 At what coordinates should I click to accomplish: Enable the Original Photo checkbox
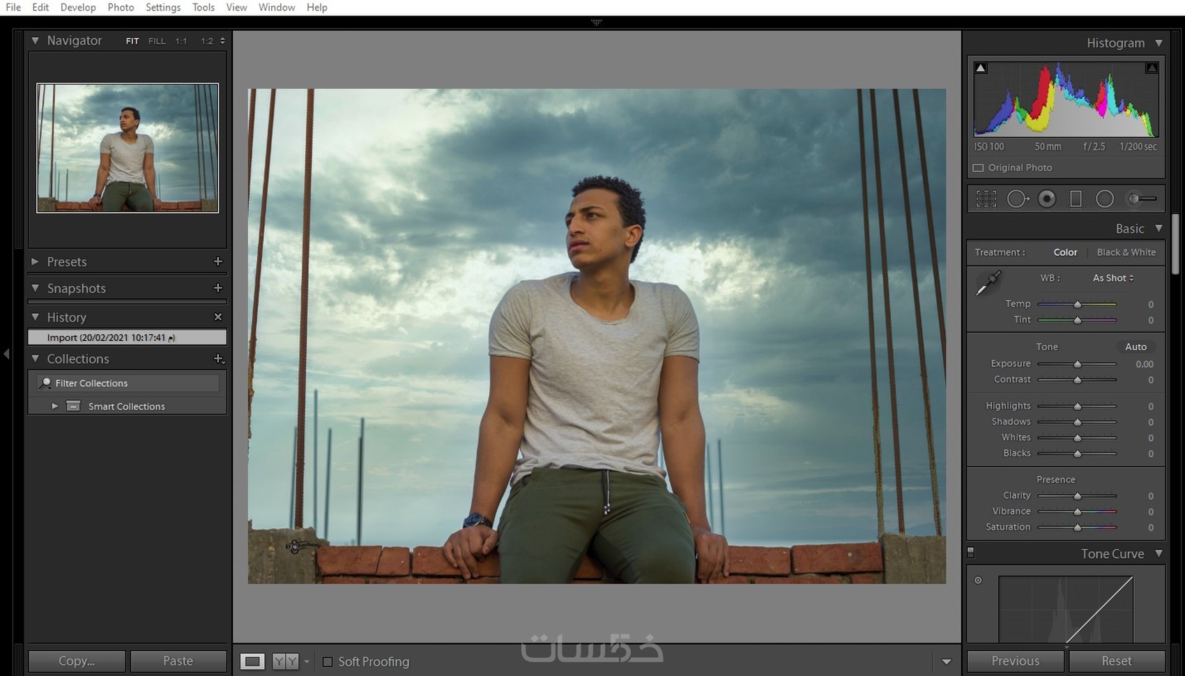point(978,168)
